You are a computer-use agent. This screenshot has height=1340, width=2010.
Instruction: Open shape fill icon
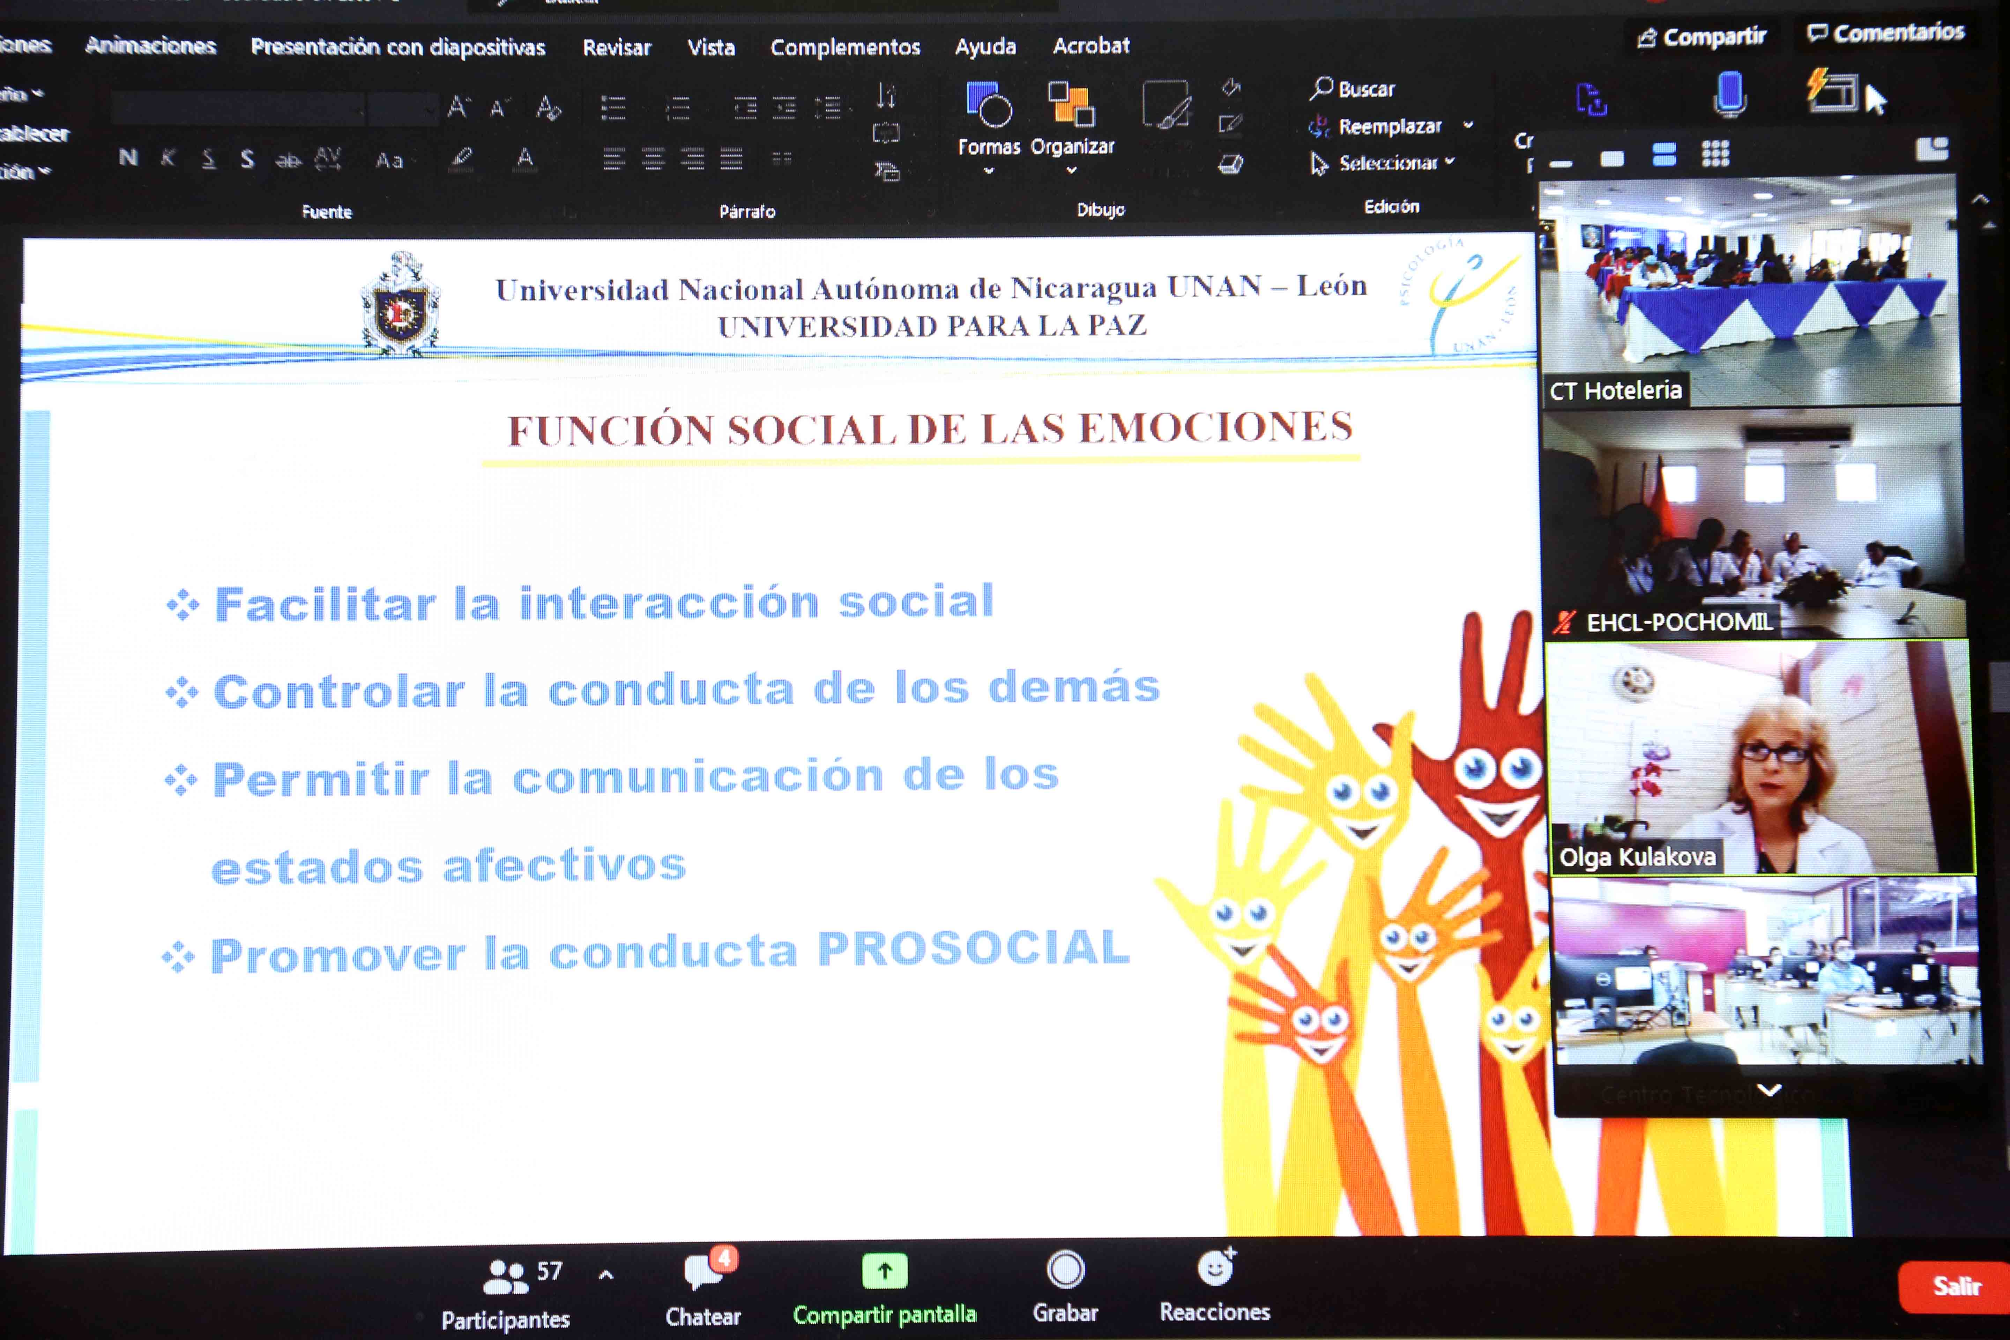(1231, 87)
